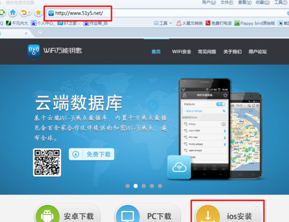Screen dimensions: 289x222
Task: Go to WiFi安全 page
Action: 181,52
